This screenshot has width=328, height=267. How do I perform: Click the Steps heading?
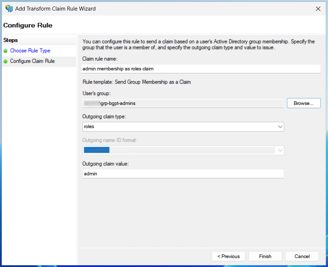click(x=11, y=40)
